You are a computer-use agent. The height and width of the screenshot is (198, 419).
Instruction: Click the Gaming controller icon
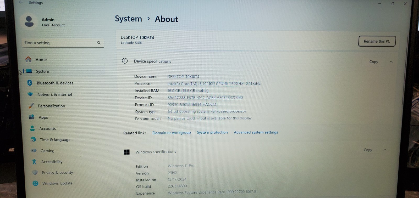(34, 150)
